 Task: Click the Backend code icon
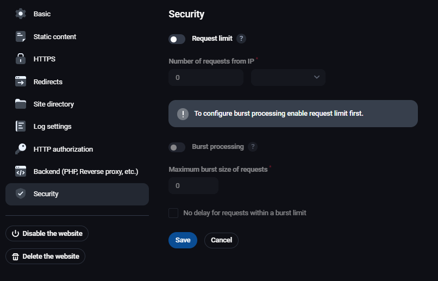(x=21, y=172)
